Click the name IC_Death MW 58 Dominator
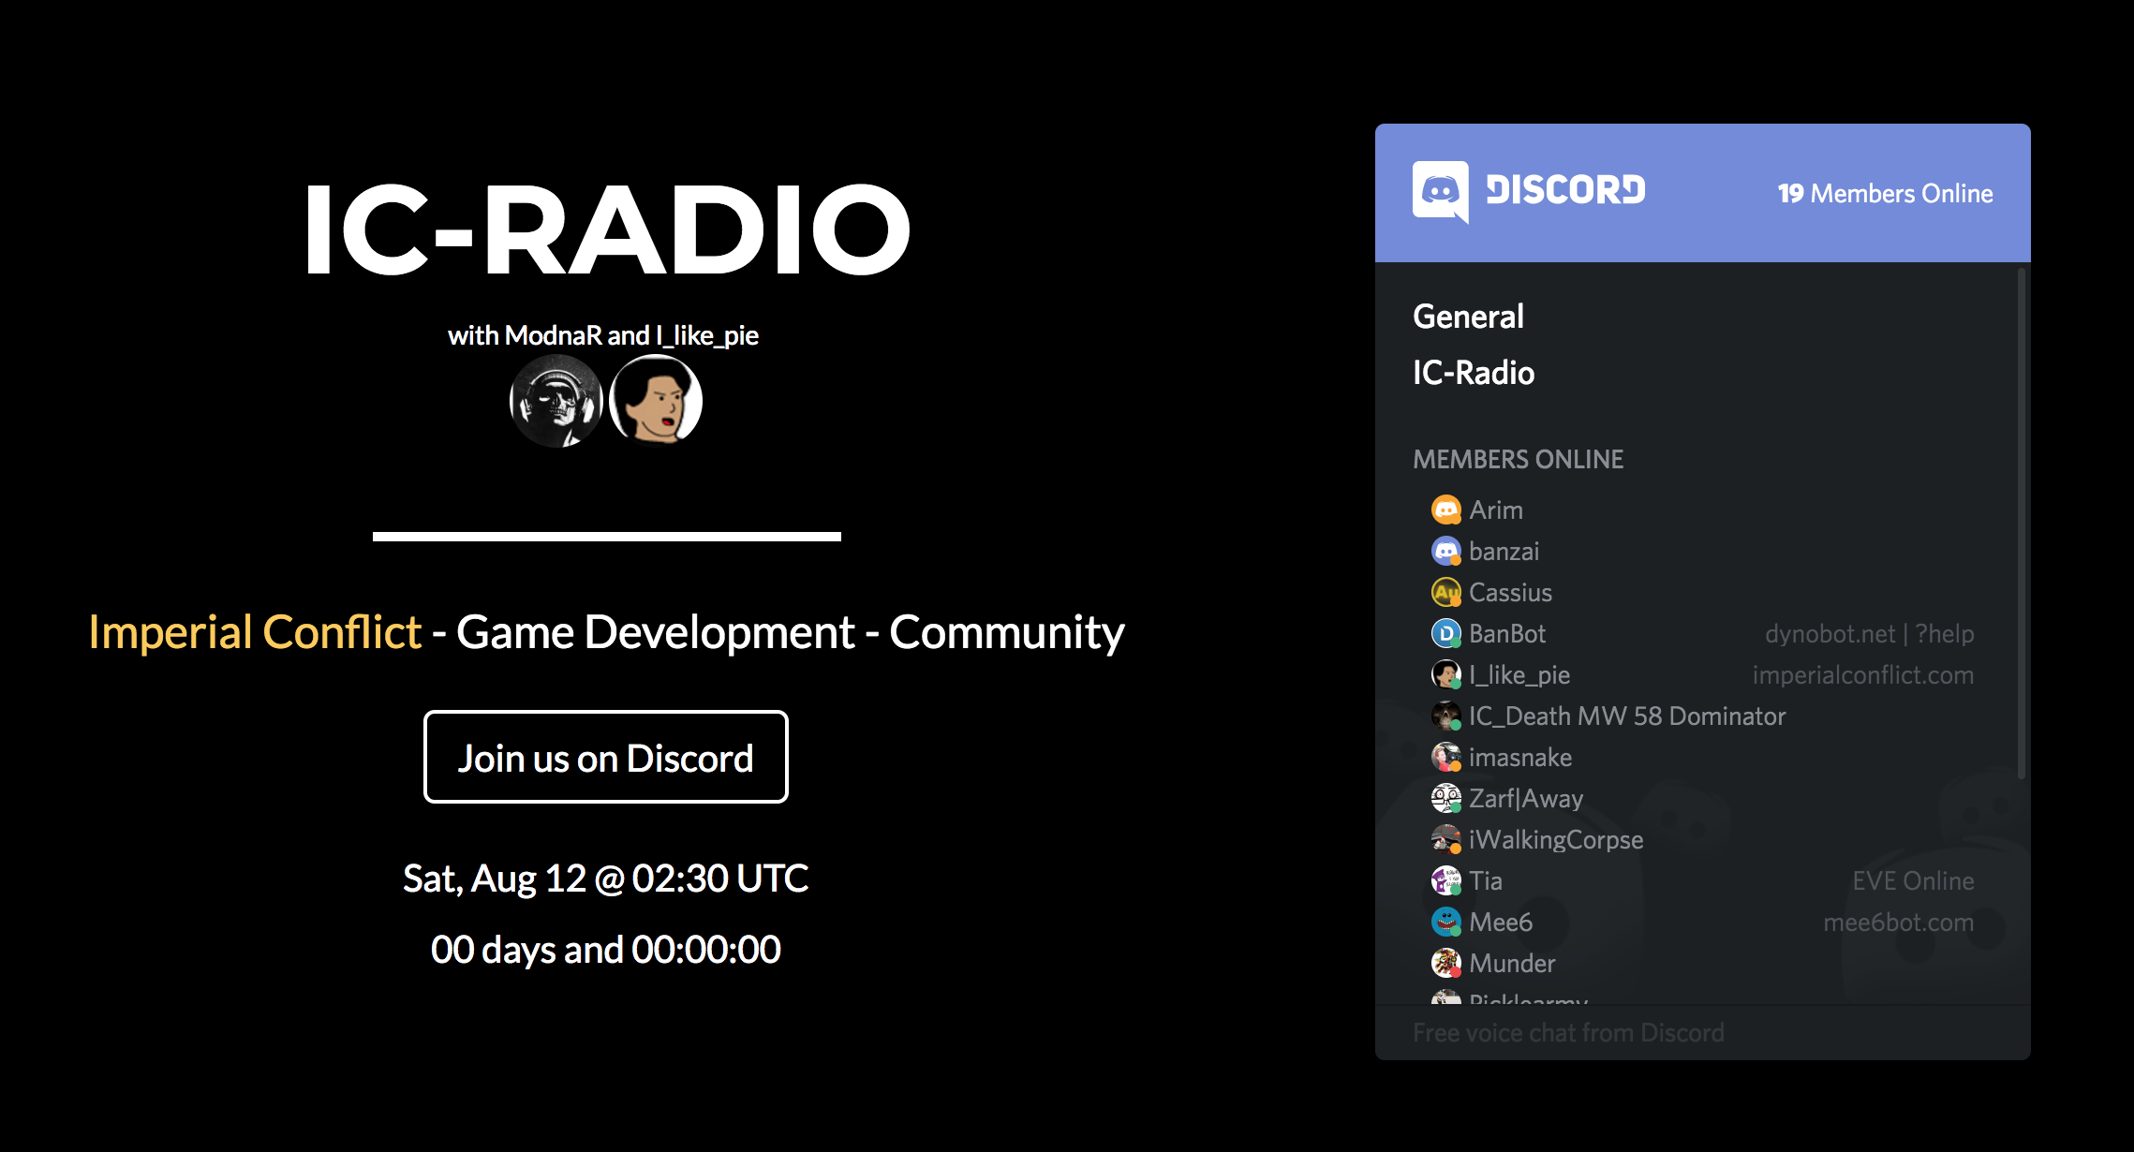 pyautogui.click(x=1627, y=716)
